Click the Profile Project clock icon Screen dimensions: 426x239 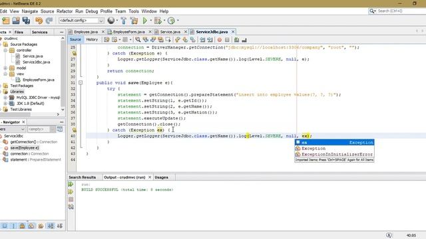[x=171, y=21]
